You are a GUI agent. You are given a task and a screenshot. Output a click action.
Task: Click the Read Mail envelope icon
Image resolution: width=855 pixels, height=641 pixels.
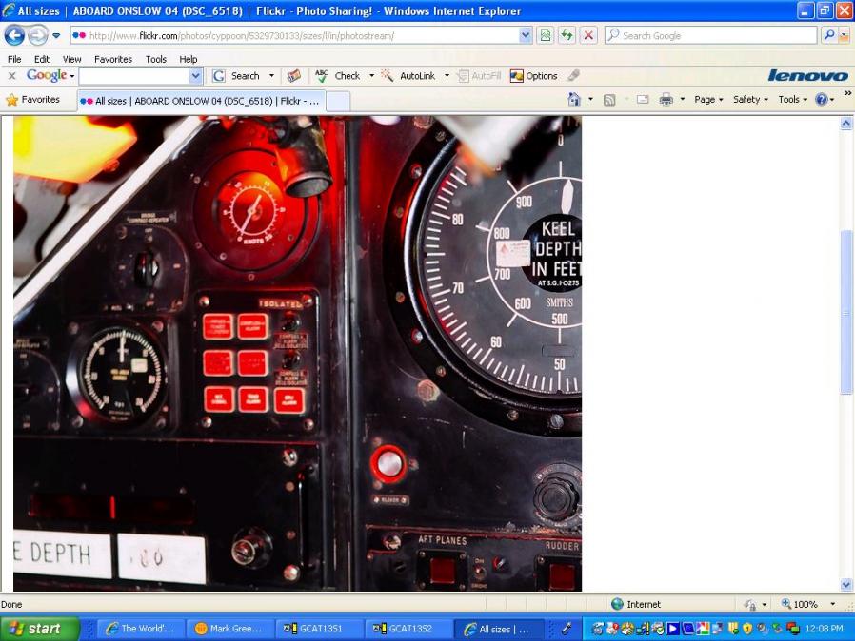click(x=643, y=100)
